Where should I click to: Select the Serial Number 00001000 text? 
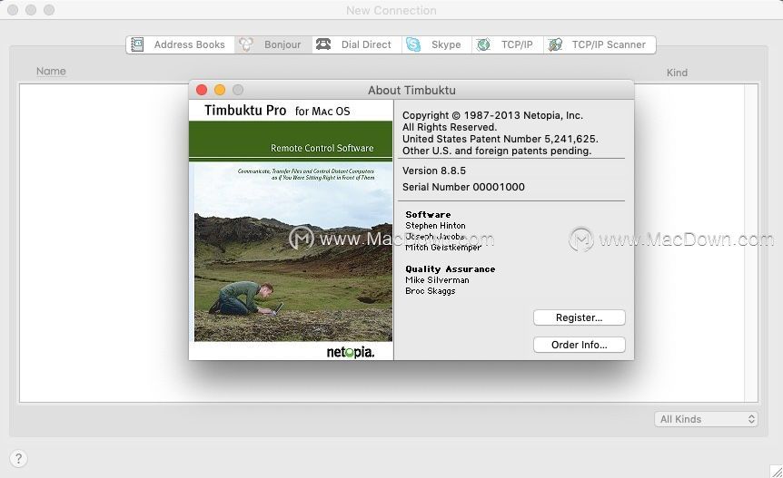click(x=463, y=187)
